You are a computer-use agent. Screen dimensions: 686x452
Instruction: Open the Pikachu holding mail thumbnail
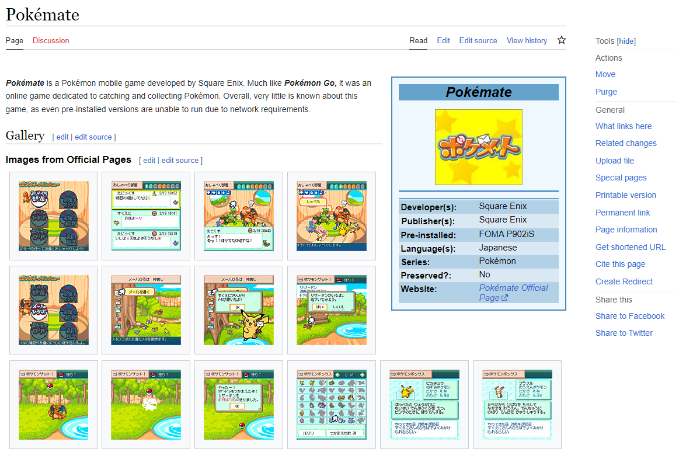click(x=238, y=310)
